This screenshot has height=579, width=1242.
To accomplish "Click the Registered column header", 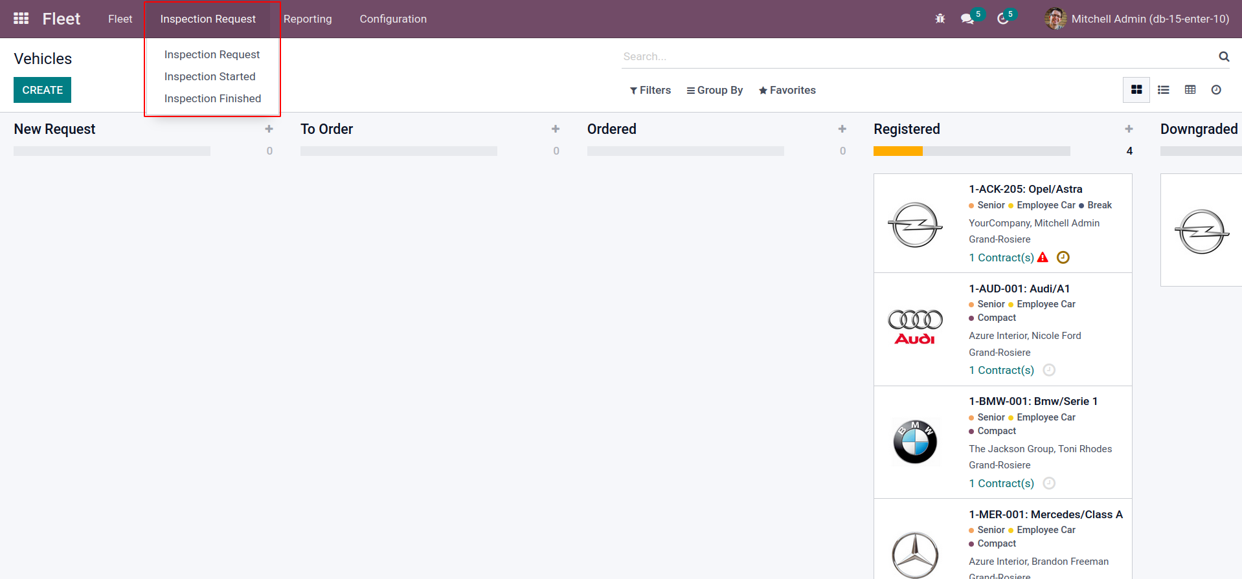I will (907, 129).
